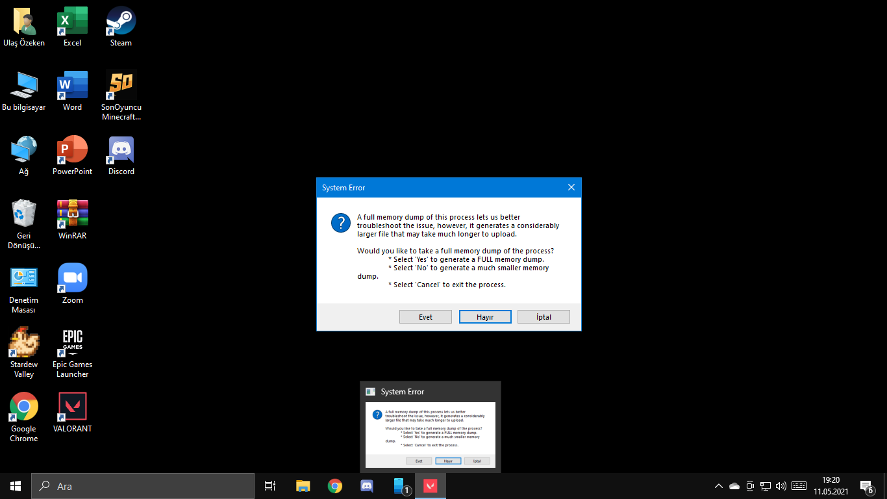Open the volume control in system tray

pyautogui.click(x=781, y=486)
